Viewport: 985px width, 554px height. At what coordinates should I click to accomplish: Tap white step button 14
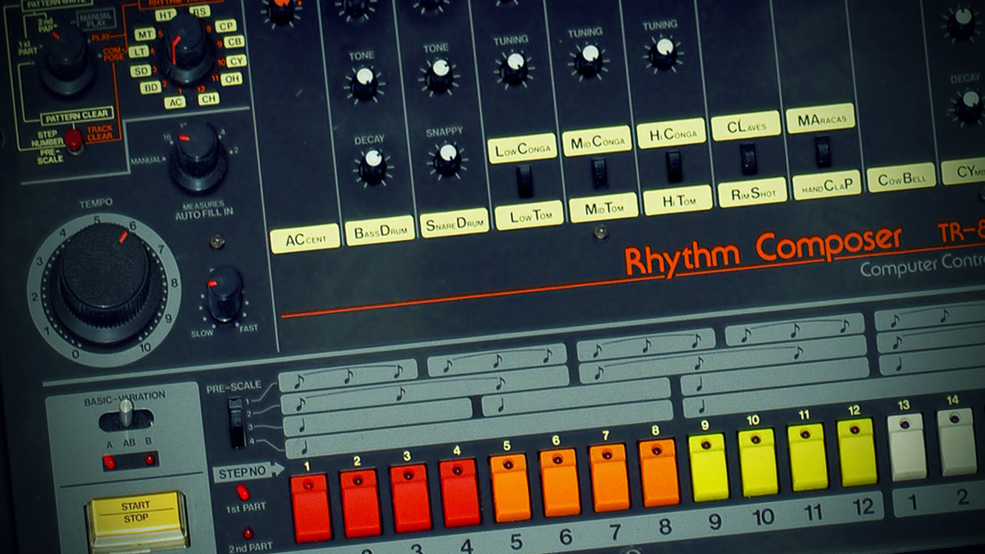pyautogui.click(x=956, y=441)
